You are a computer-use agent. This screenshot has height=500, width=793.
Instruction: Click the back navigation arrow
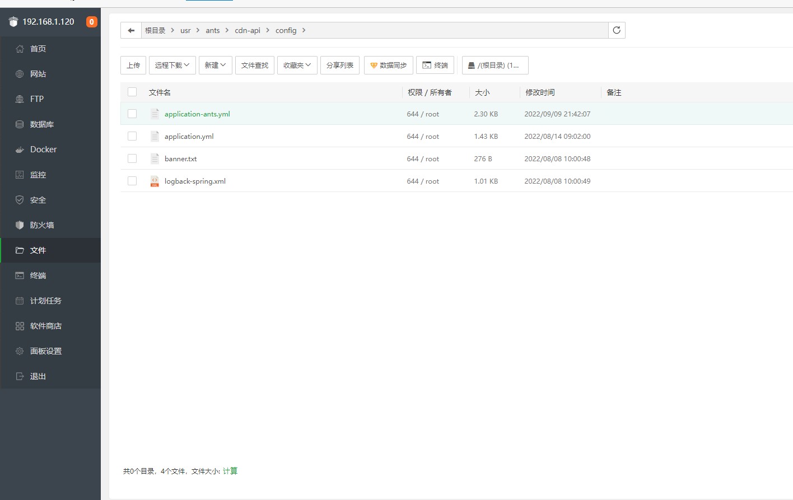pyautogui.click(x=130, y=30)
